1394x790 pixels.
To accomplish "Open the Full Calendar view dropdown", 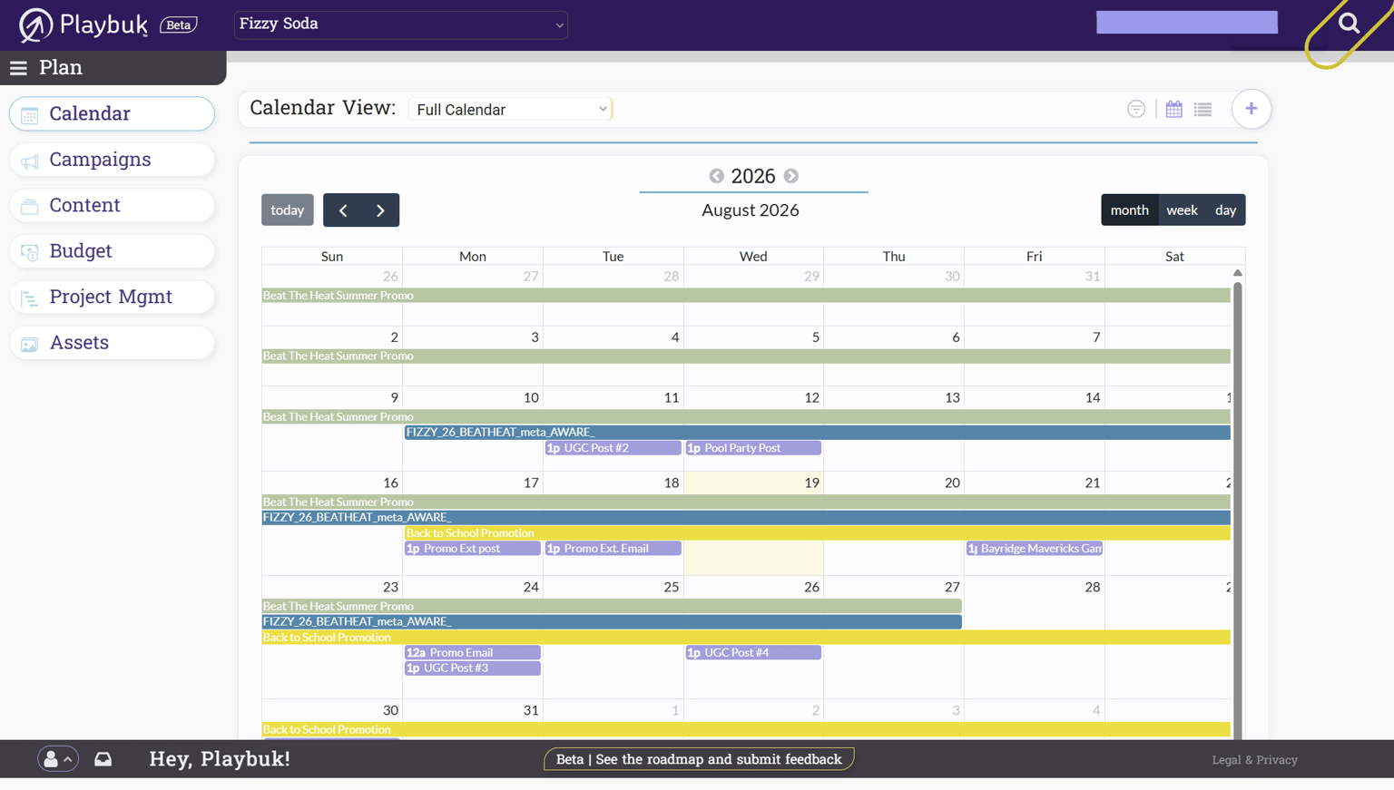I will click(510, 109).
